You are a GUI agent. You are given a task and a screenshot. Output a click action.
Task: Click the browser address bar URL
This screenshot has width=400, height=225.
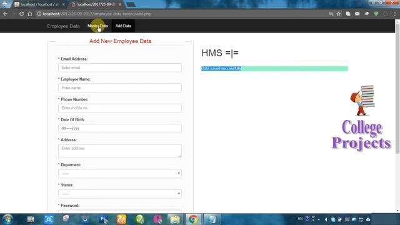pyautogui.click(x=97, y=14)
